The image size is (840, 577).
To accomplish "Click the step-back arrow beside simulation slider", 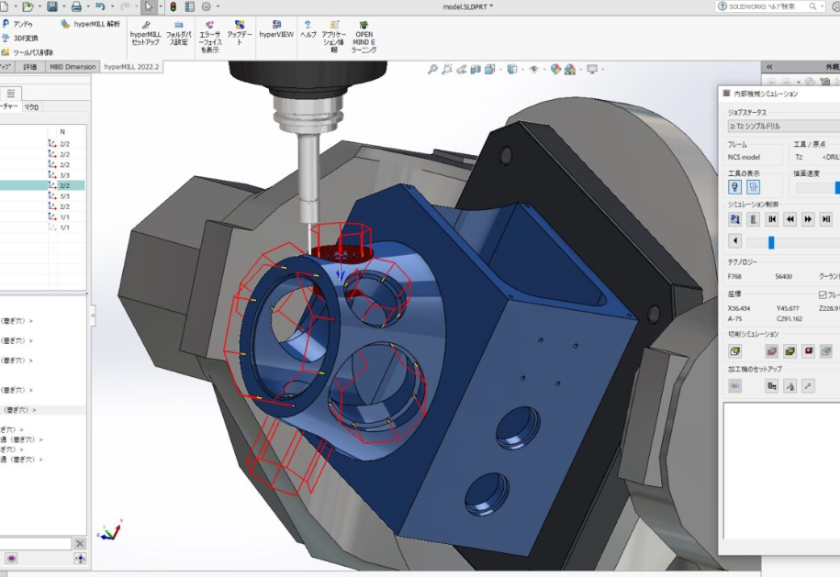I will [x=735, y=241].
